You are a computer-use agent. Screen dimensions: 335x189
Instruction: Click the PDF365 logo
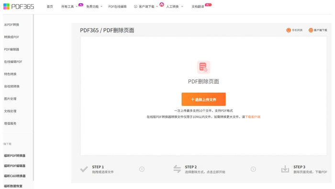pyautogui.click(x=19, y=7)
